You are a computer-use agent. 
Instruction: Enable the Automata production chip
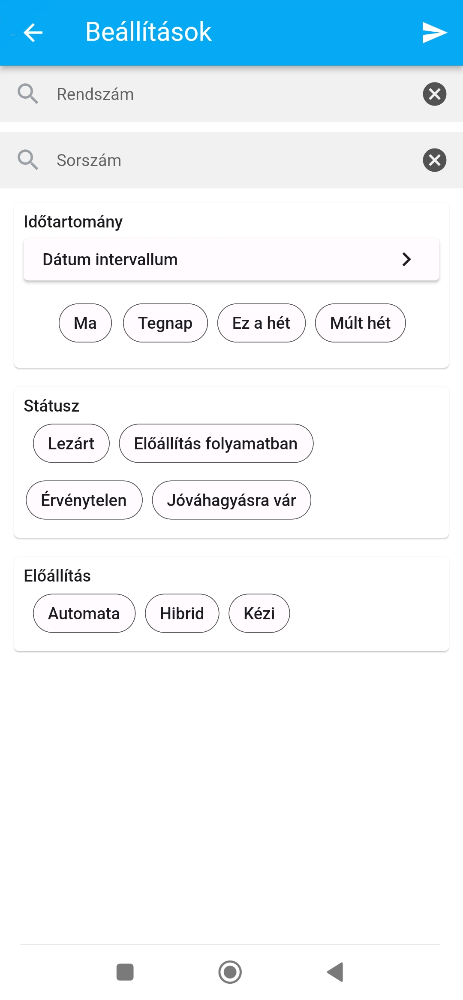[x=84, y=613]
